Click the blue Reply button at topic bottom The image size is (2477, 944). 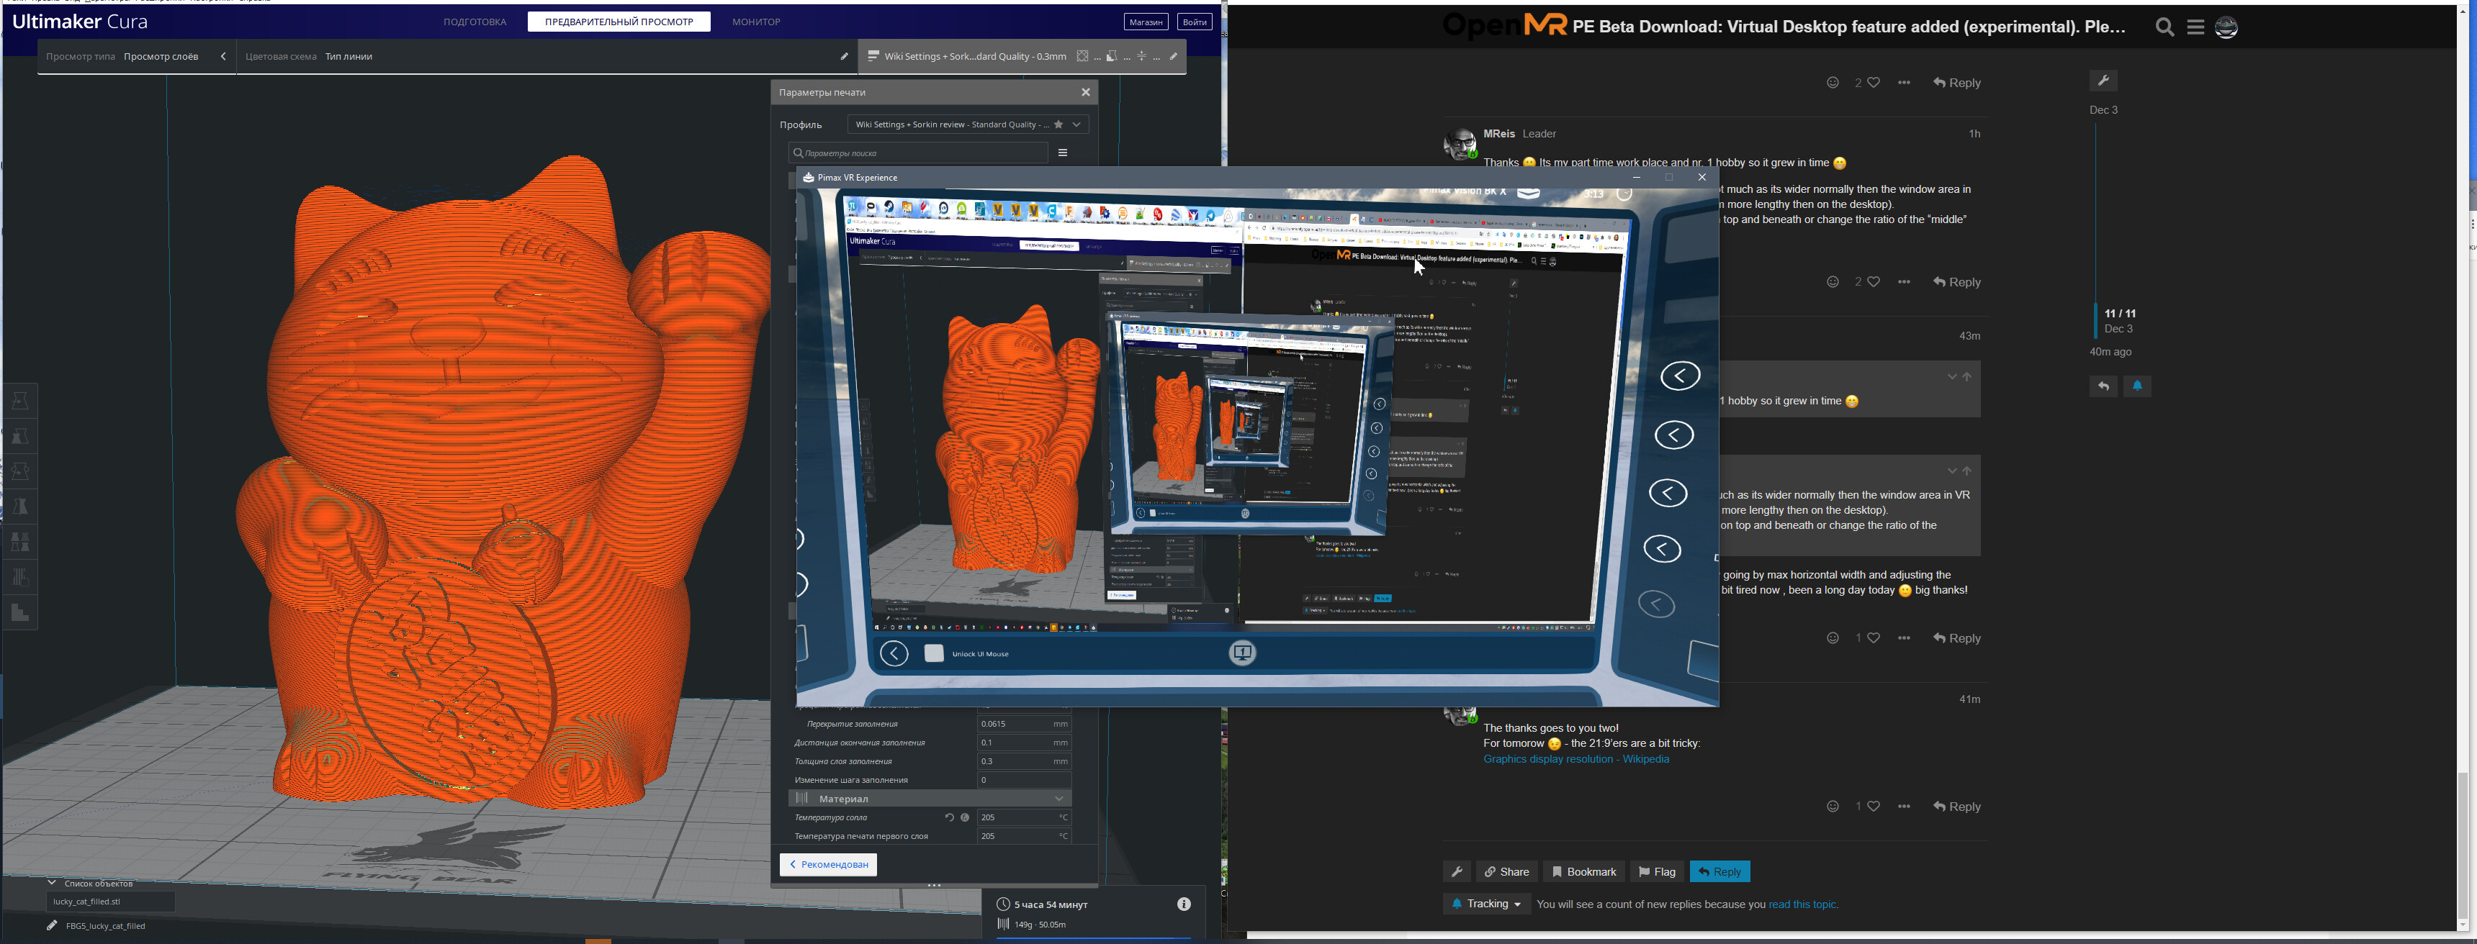[x=1719, y=872]
